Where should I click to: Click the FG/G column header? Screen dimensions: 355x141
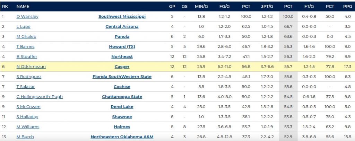(224, 6)
